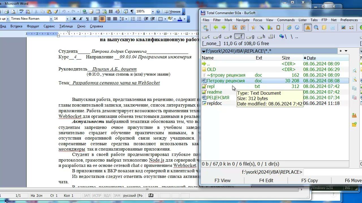Click the magnifier search icon in Total Commander
The width and height of the screenshot is (362, 203).
click(316, 27)
